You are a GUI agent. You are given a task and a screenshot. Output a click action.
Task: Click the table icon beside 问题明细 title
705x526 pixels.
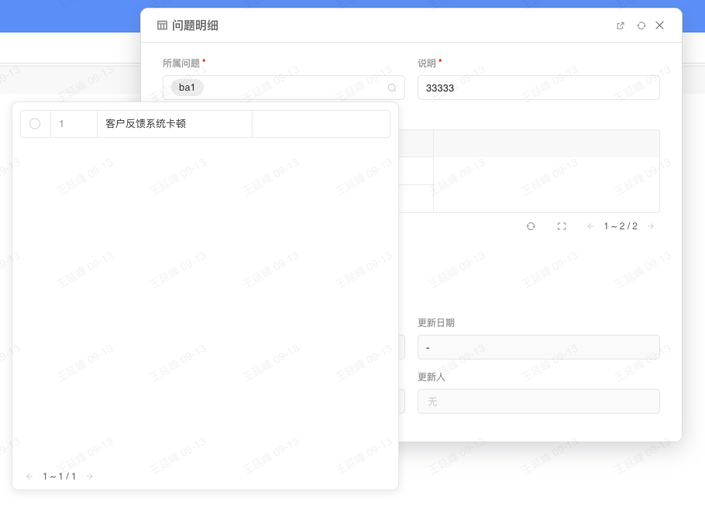[162, 25]
